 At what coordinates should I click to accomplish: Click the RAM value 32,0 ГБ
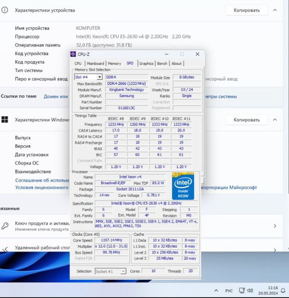[x=104, y=45]
